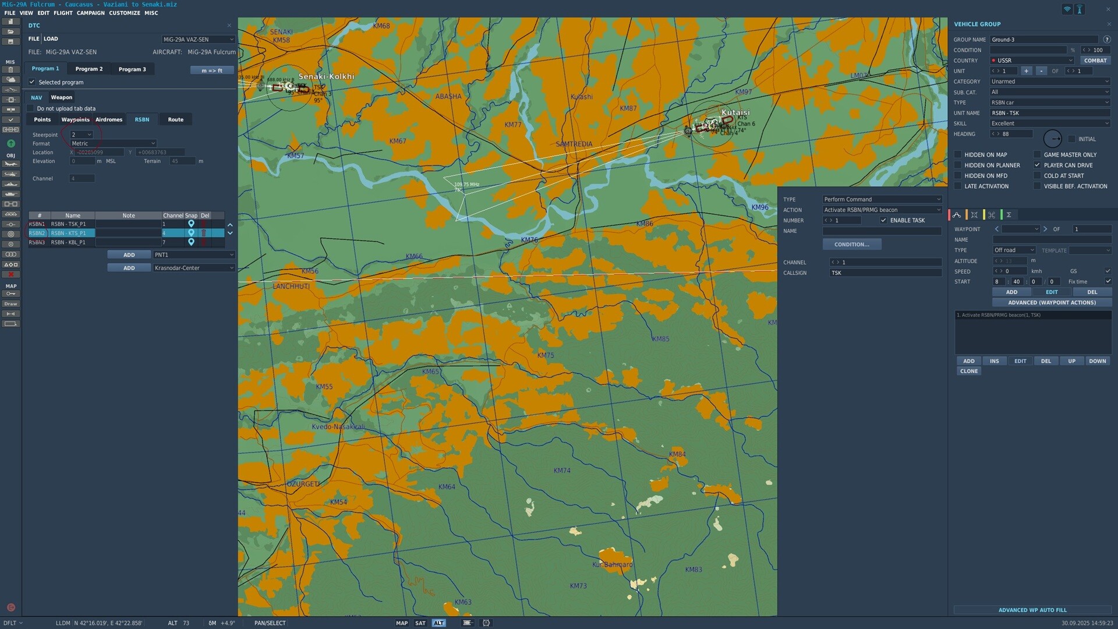The width and height of the screenshot is (1118, 629).
Task: Delete the RSBN - KTS_P1 row via trash icon
Action: [204, 233]
